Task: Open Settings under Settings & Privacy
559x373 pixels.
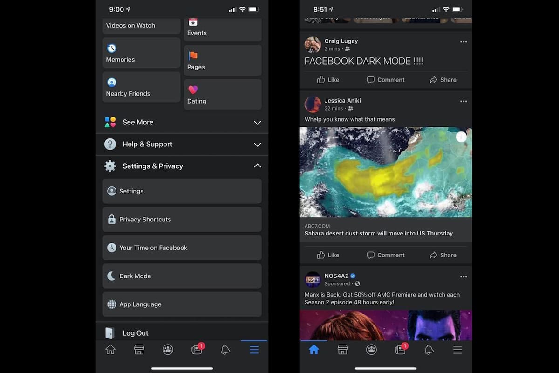Action: point(182,191)
